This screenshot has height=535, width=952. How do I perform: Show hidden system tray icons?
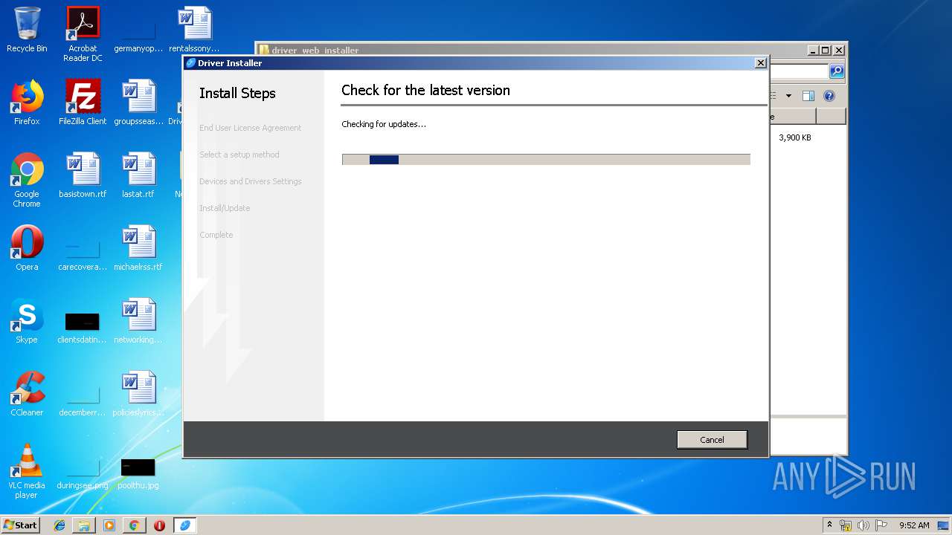(829, 525)
